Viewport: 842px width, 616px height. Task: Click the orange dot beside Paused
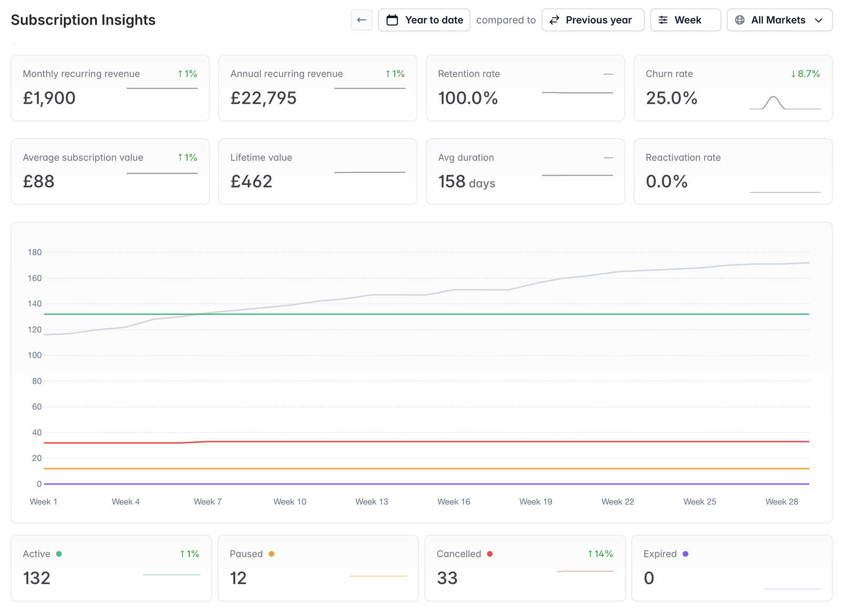click(272, 554)
